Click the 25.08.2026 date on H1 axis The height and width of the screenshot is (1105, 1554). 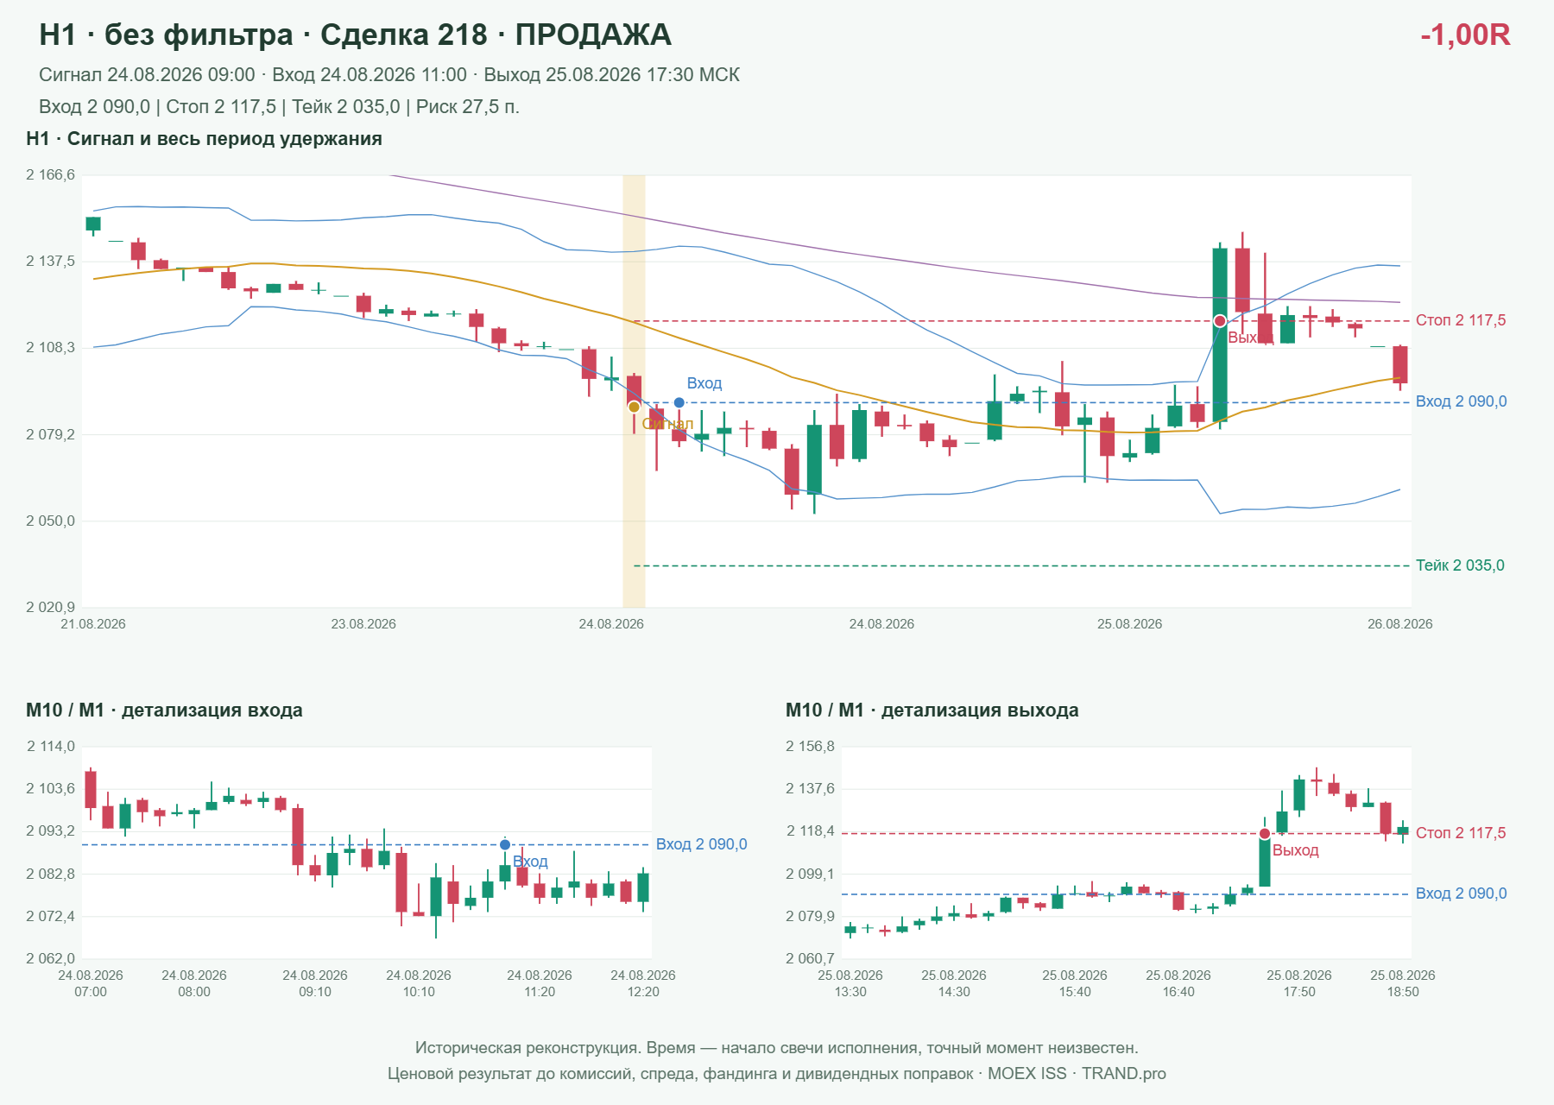[x=1129, y=624]
